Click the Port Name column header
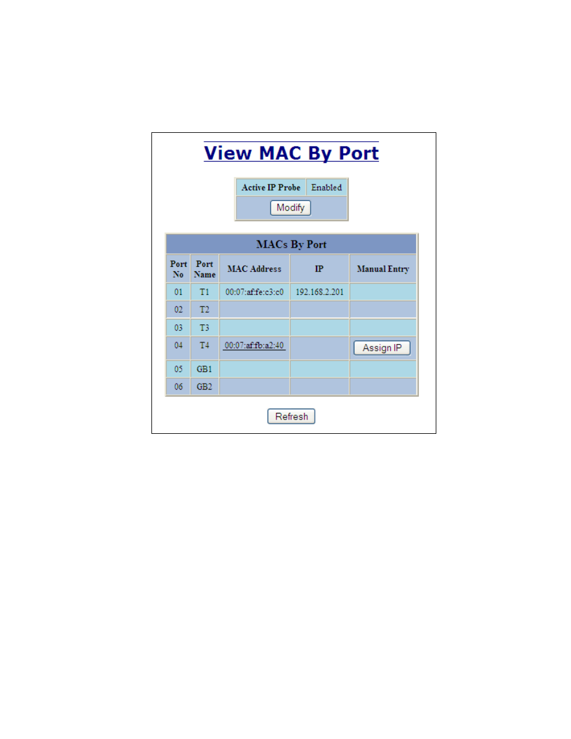Image resolution: width=571 pixels, height=739 pixels. pyautogui.click(x=205, y=269)
